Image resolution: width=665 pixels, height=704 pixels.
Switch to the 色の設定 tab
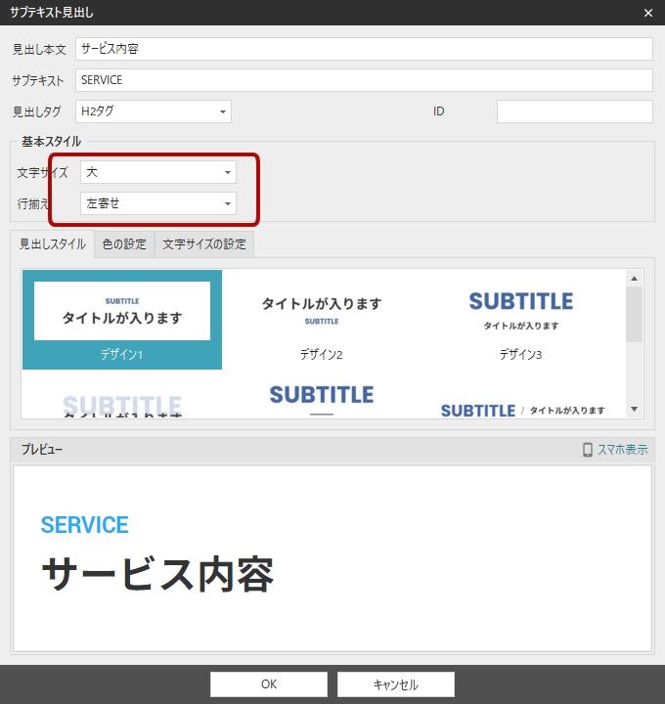[124, 244]
